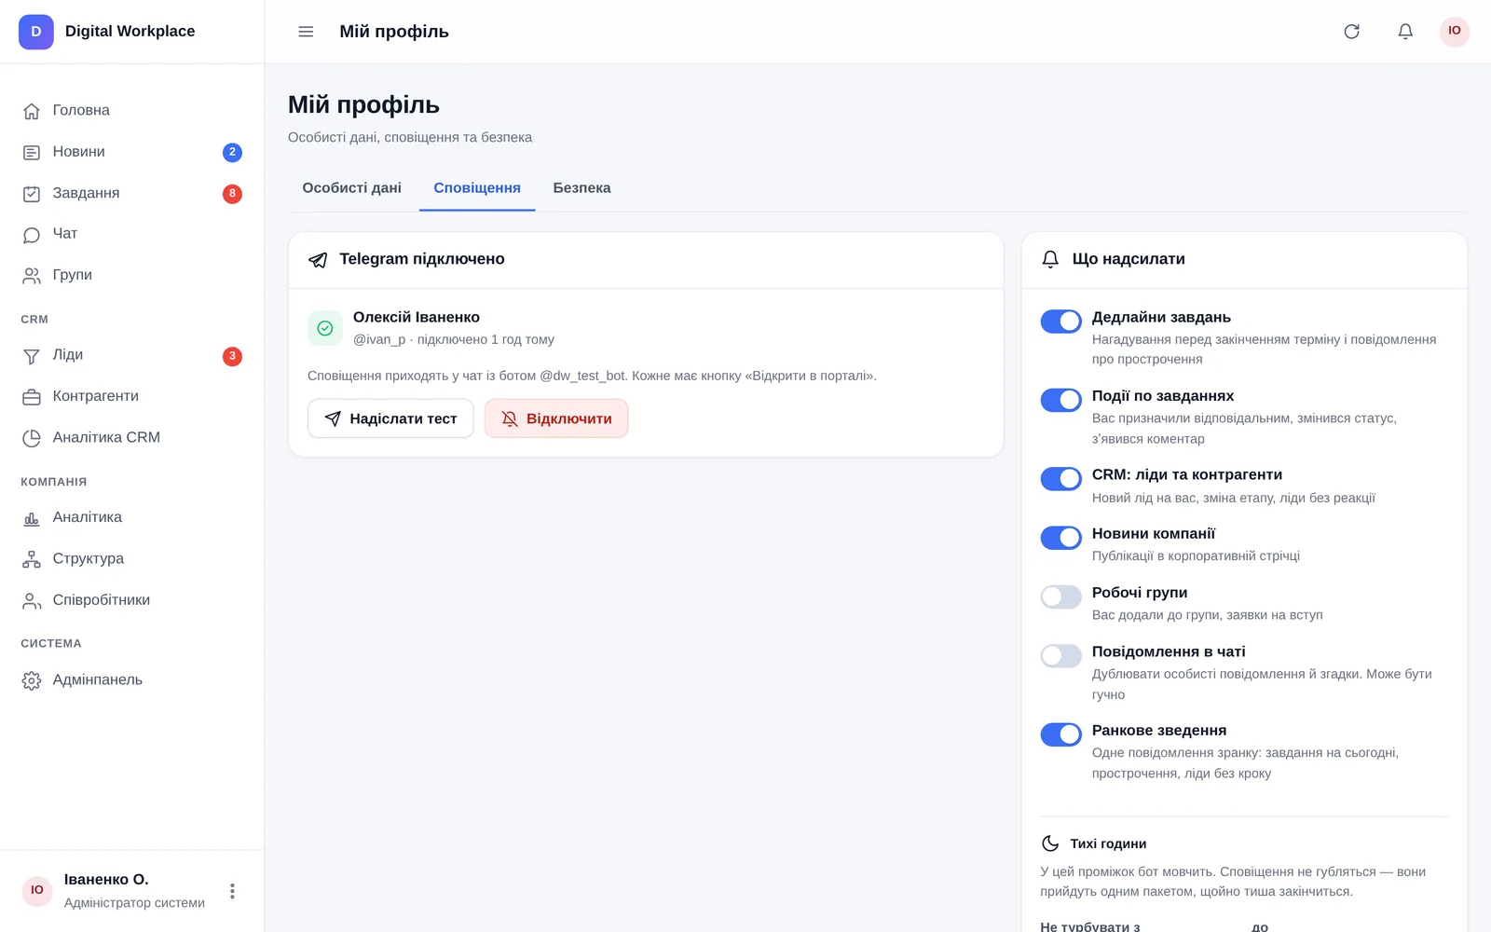Click the Чат speech bubble icon

click(x=32, y=235)
